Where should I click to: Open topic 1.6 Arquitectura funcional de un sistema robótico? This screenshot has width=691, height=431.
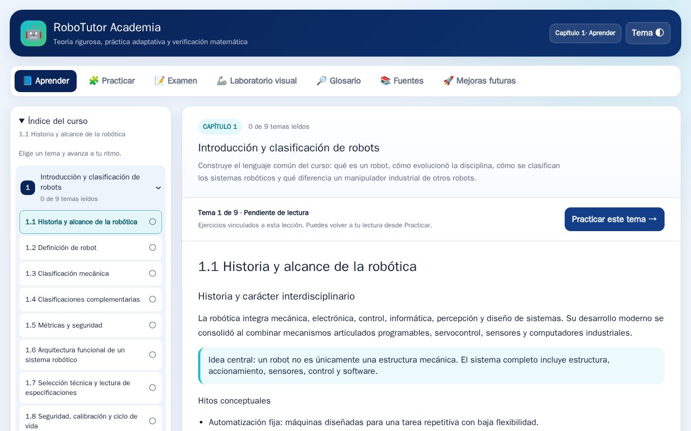pyautogui.click(x=91, y=355)
